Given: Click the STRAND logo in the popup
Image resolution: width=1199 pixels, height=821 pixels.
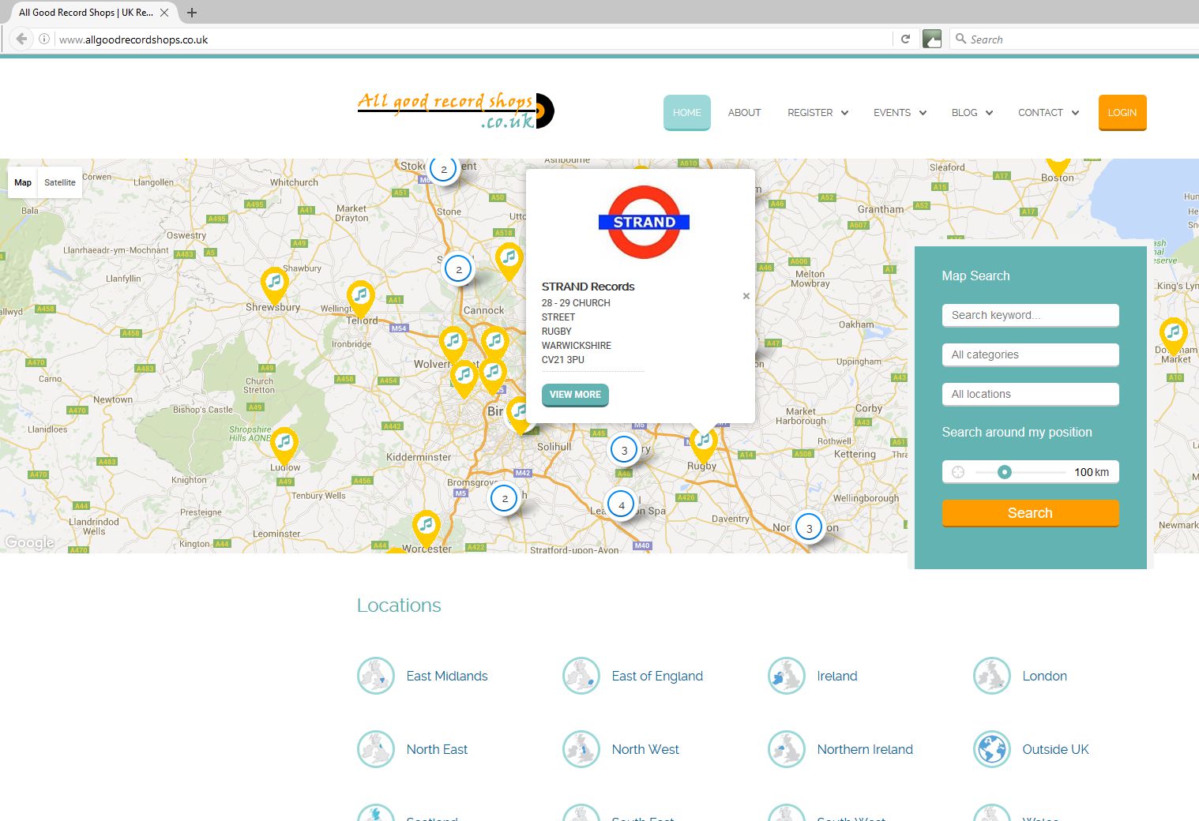Looking at the screenshot, I should [644, 222].
